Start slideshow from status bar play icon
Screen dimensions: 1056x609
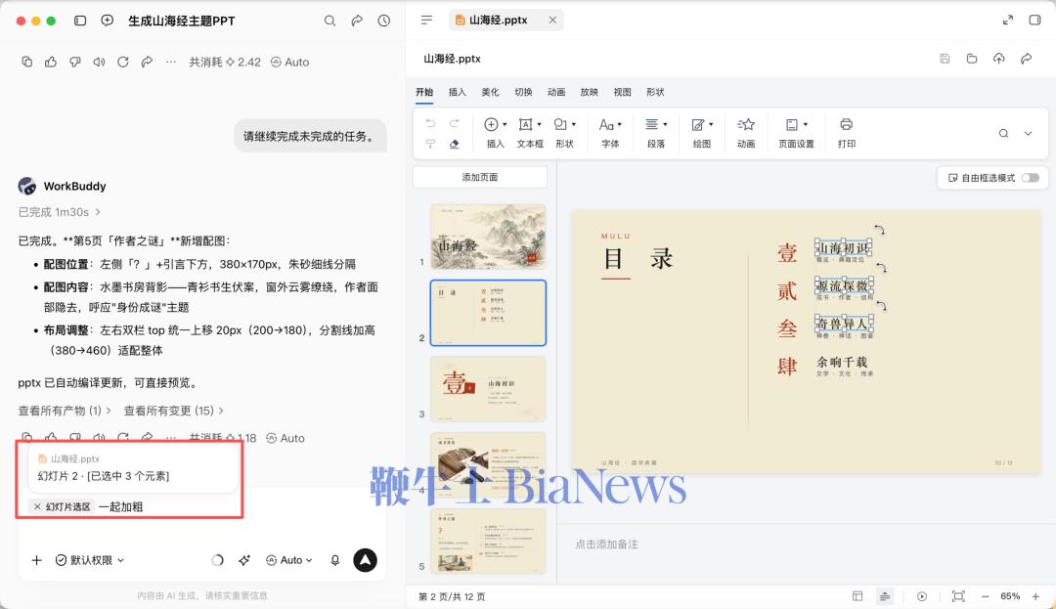coord(922,596)
